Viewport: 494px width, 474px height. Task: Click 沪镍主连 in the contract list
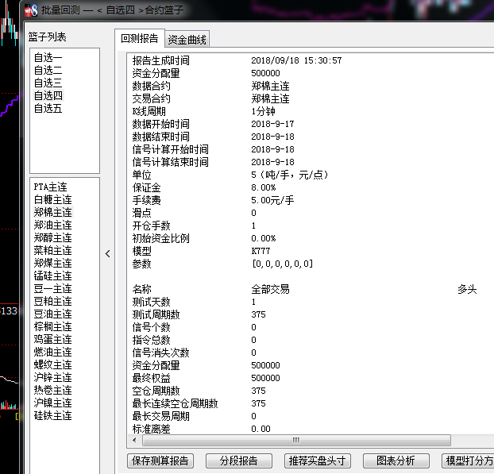point(52,403)
